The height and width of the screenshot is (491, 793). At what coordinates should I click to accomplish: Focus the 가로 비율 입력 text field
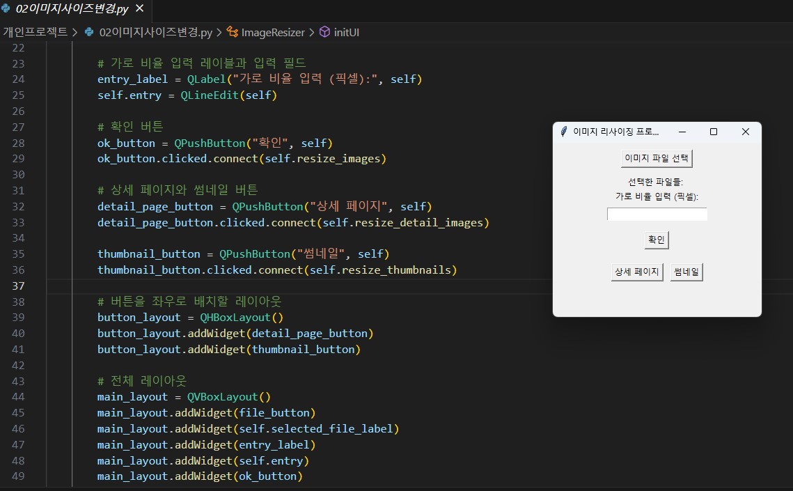[657, 215]
